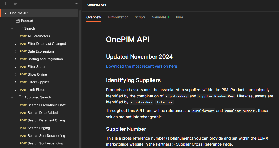
Task: Click the OnePIM API title in header
Action: click(97, 5)
